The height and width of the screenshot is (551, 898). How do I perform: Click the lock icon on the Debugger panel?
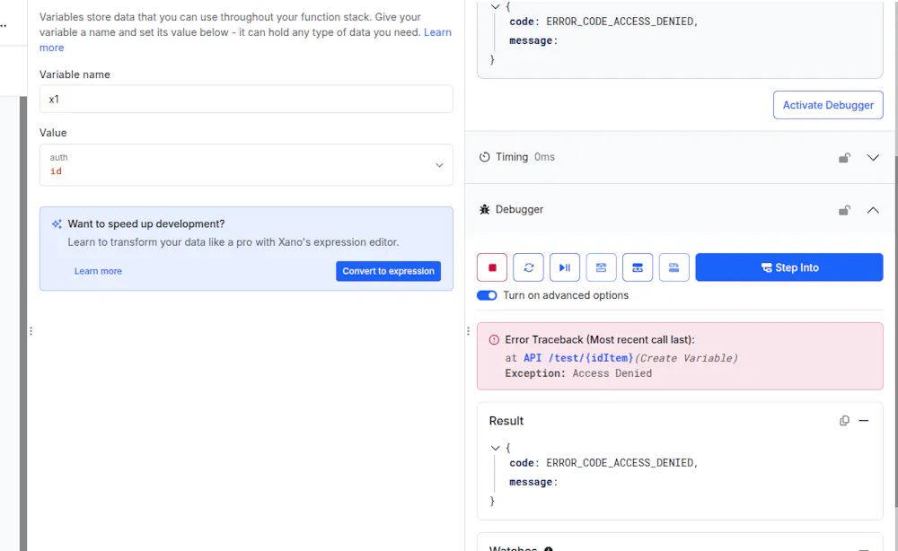tap(844, 209)
